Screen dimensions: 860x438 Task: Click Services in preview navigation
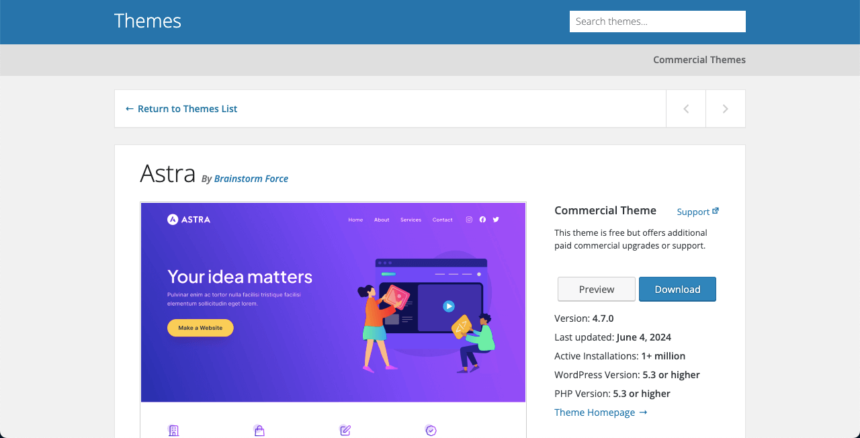411,220
